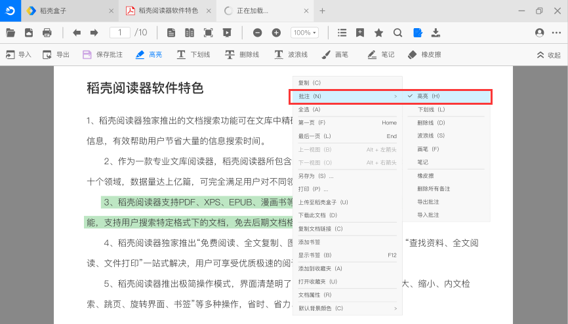Viewport: 568px width, 324px height.
Task: Open the user account avatar icon
Action: (539, 33)
